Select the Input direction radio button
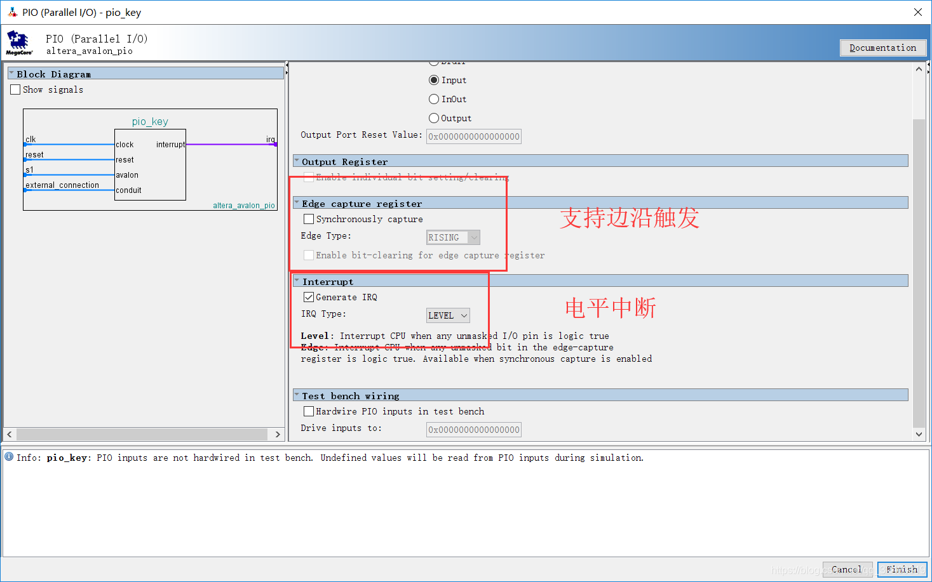Image resolution: width=932 pixels, height=582 pixels. [434, 80]
